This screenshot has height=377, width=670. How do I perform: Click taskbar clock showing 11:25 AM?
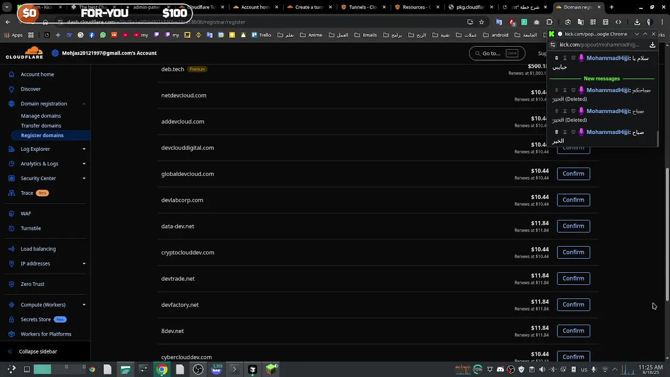point(651,370)
